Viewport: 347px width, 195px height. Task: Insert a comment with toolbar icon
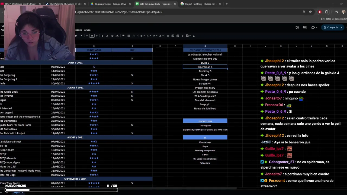coord(173,36)
